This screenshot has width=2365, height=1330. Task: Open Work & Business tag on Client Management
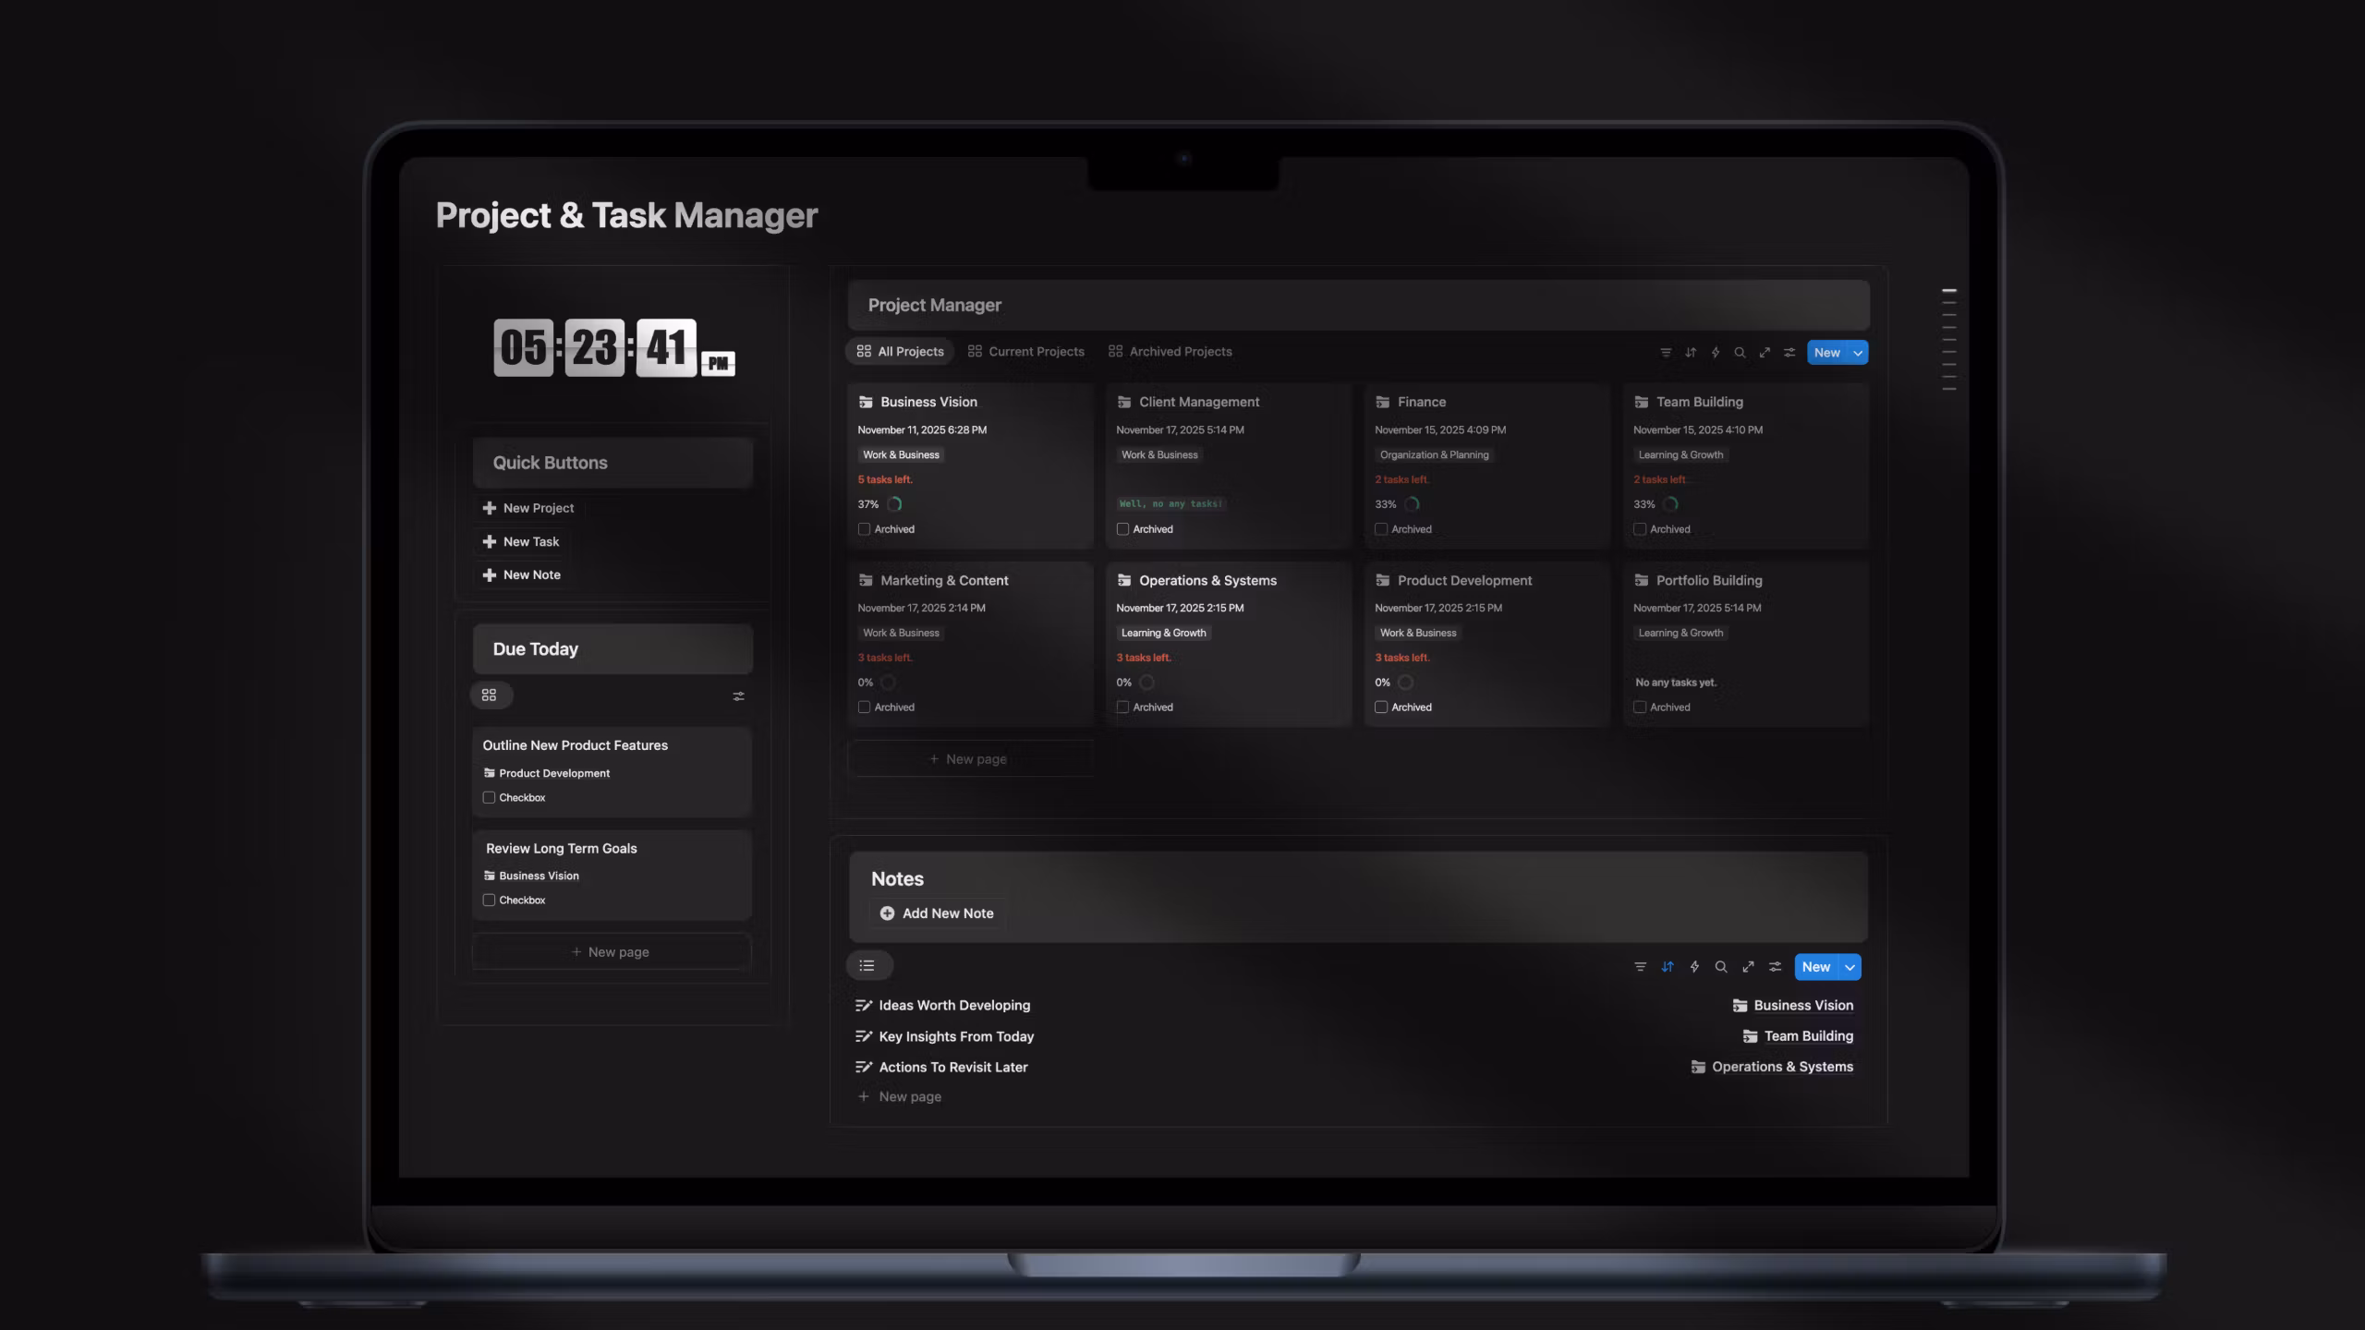(x=1159, y=455)
